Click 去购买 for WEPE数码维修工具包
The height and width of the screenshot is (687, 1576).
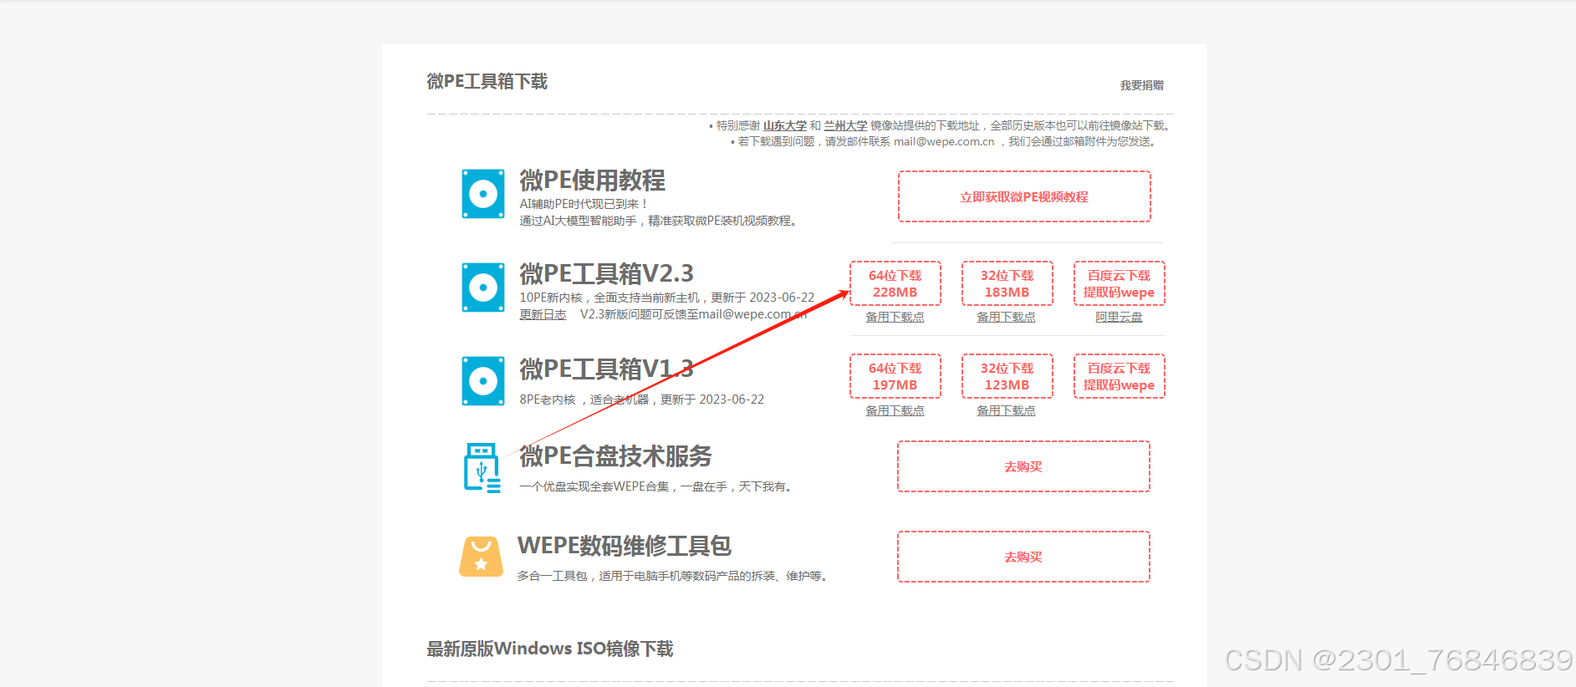[1023, 557]
